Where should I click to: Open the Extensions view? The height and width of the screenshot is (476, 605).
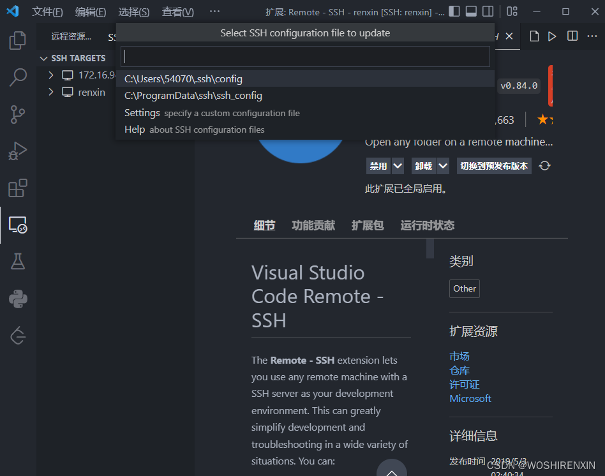(18, 188)
